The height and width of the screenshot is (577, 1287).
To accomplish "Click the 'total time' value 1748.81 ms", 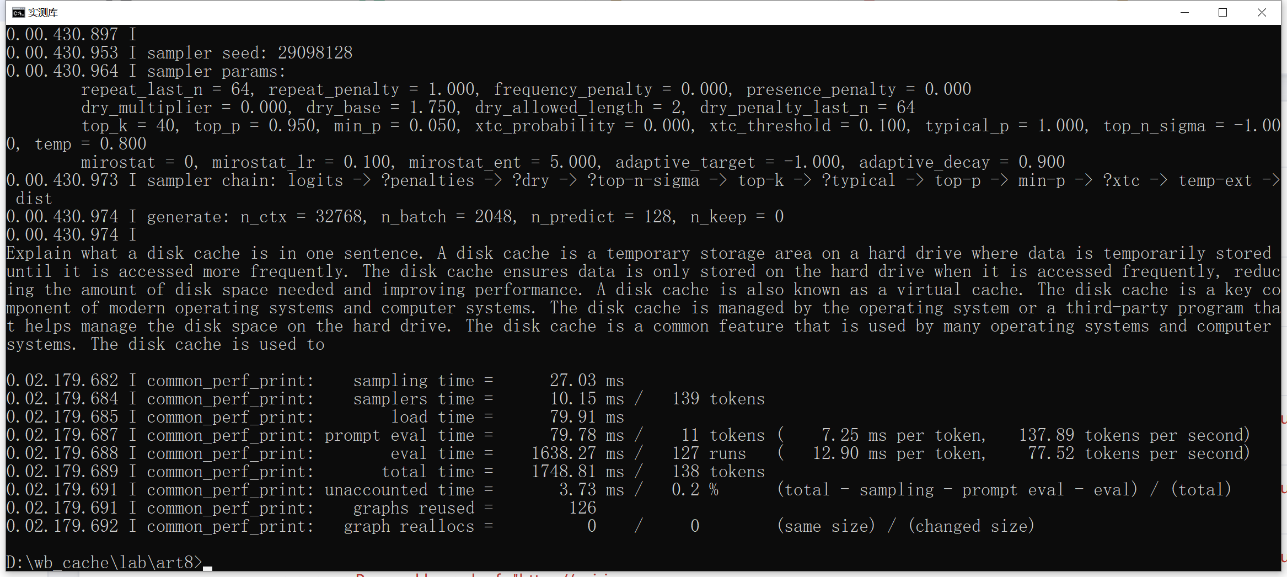I will click(x=577, y=472).
